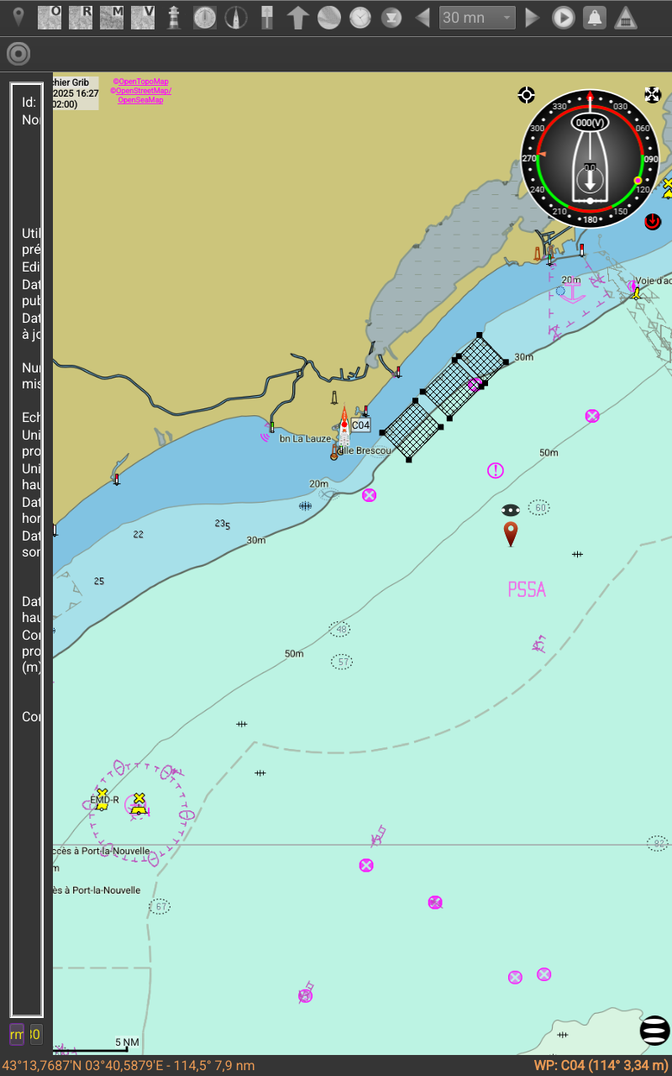Viewport: 672px width, 1076px height.
Task: Toggle the M chart layer button
Action: [x=112, y=18]
